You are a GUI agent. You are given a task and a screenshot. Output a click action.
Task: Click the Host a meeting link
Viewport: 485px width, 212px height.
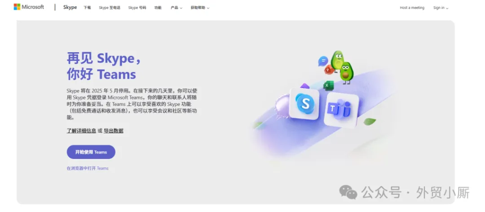tap(412, 8)
